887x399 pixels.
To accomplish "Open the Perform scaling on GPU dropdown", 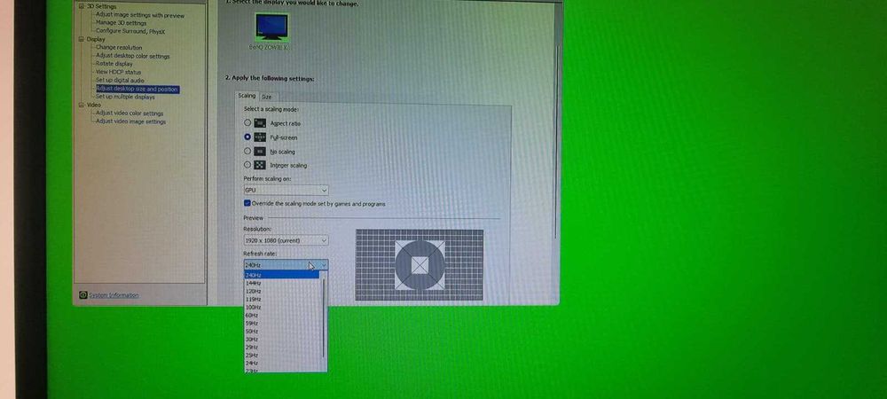I will click(286, 191).
